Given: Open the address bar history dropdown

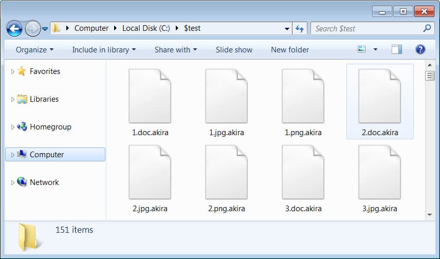Looking at the screenshot, I should (287, 28).
